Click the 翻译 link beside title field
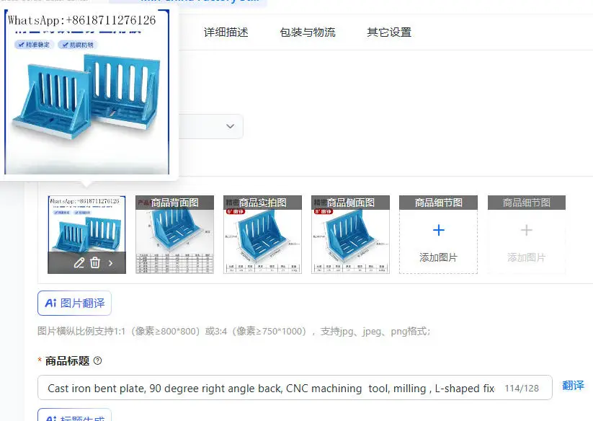Image resolution: width=593 pixels, height=421 pixels. pos(573,386)
